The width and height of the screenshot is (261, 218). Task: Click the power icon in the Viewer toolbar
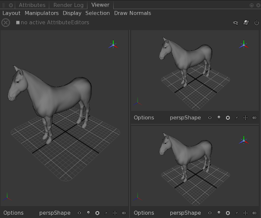(x=256, y=23)
